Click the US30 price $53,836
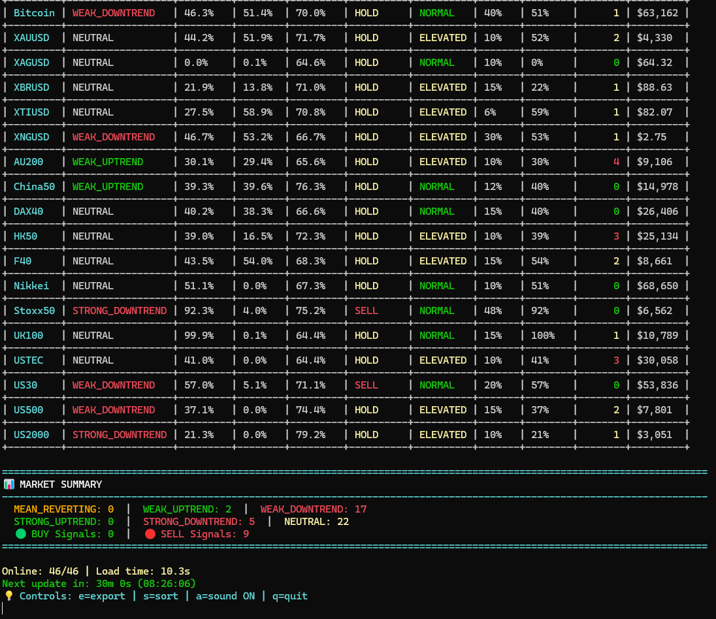This screenshot has height=619, width=716. coord(658,385)
